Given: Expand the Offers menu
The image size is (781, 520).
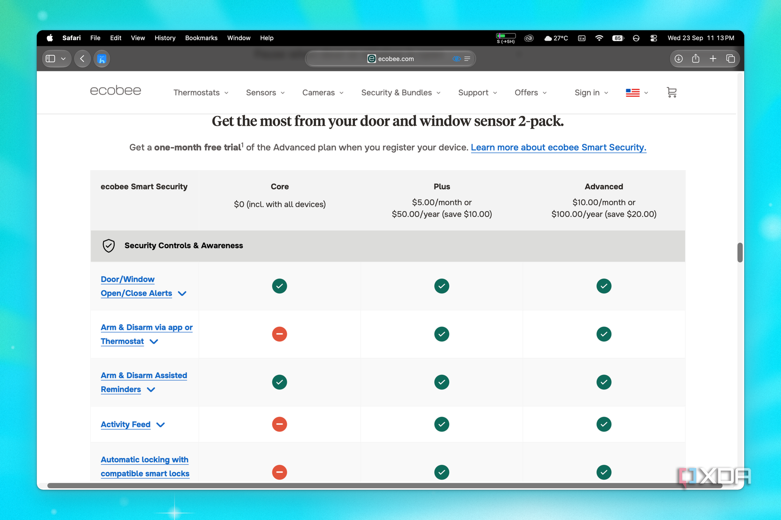Looking at the screenshot, I should (531, 93).
